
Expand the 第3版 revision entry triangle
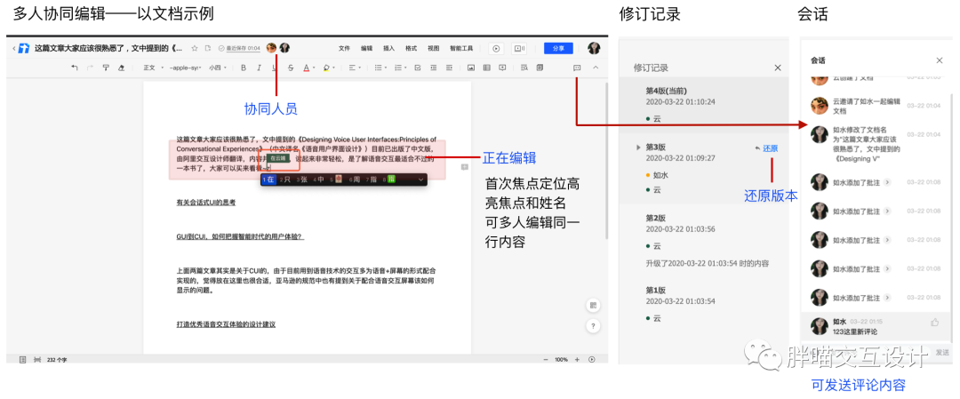(x=638, y=147)
